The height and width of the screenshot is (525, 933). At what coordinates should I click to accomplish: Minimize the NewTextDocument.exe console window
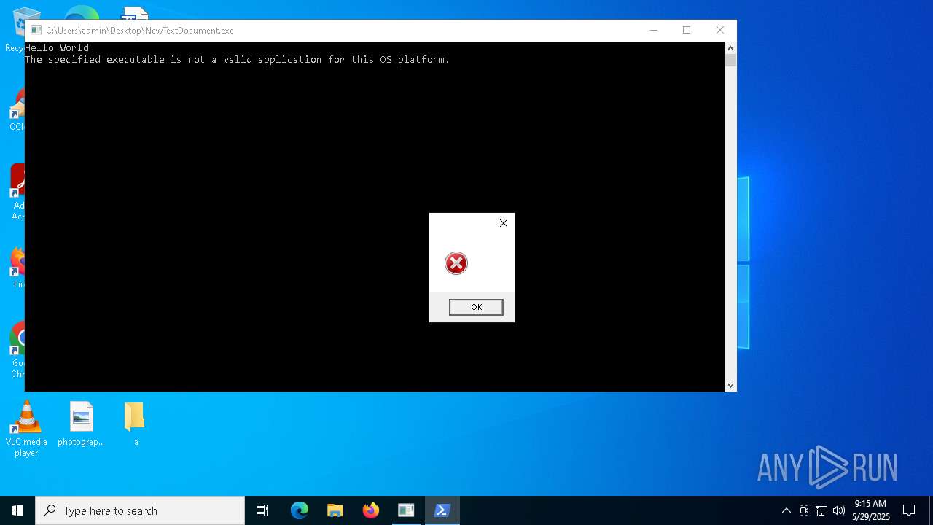(654, 30)
